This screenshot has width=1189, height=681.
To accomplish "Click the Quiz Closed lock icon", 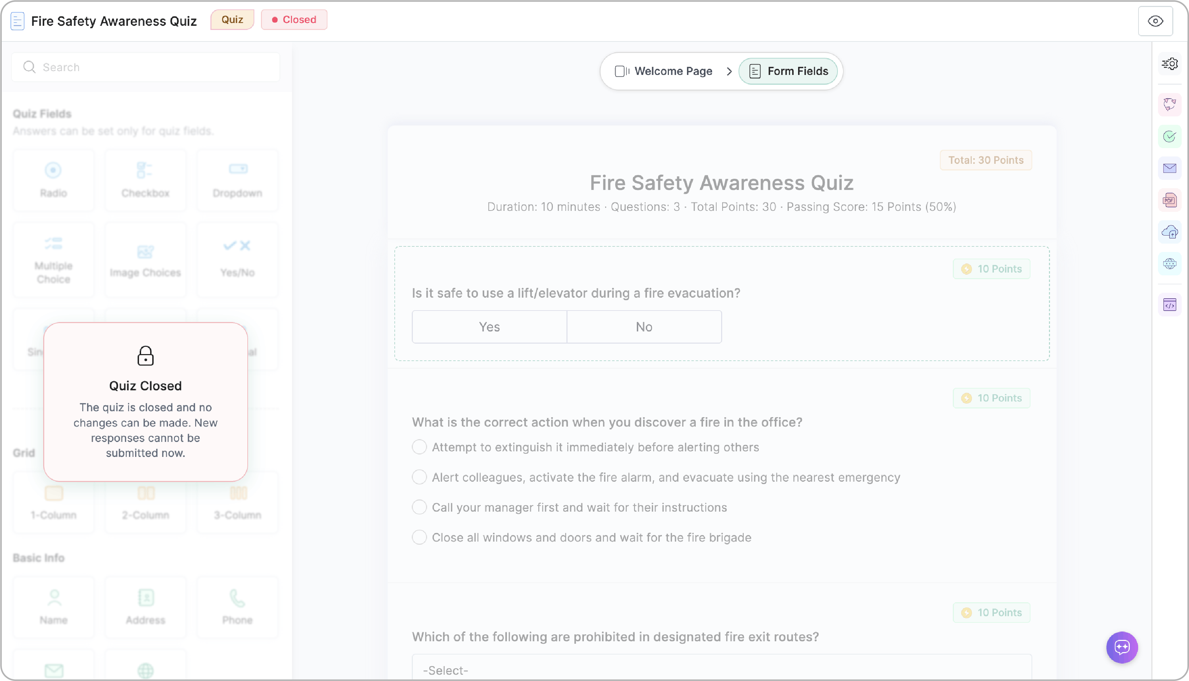I will point(145,355).
